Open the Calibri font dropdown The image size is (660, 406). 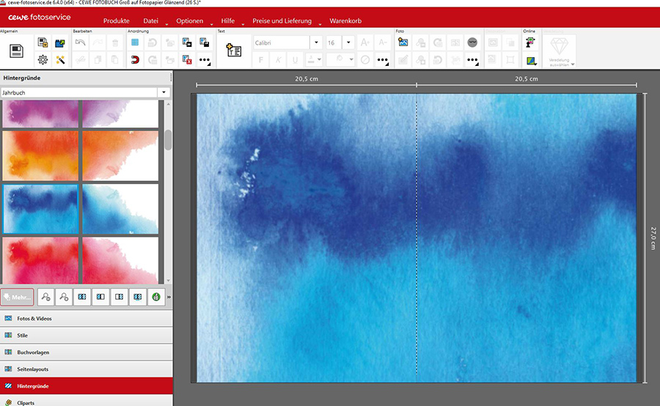(x=315, y=43)
